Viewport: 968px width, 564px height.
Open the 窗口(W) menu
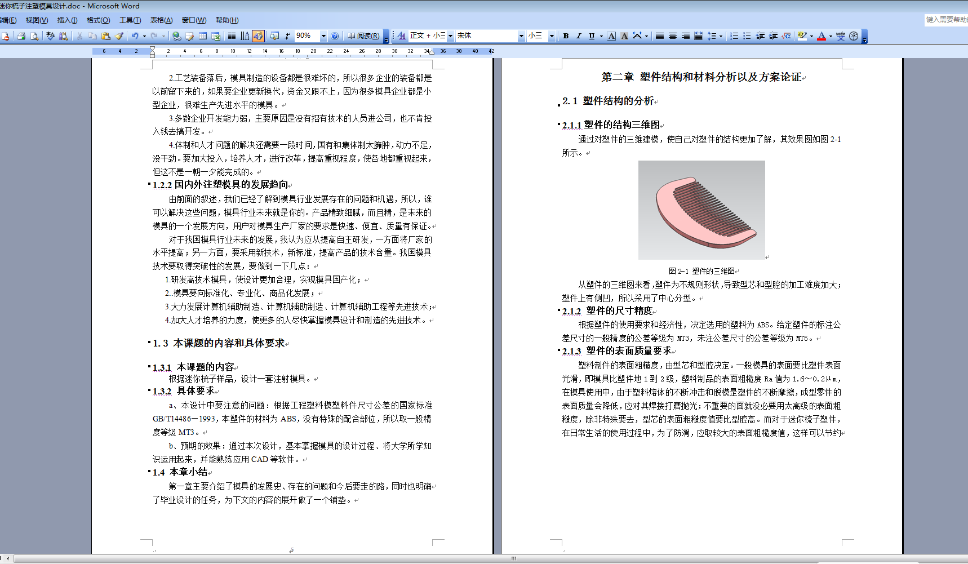pyautogui.click(x=194, y=20)
